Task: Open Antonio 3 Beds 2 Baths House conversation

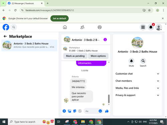Action: 29,45
